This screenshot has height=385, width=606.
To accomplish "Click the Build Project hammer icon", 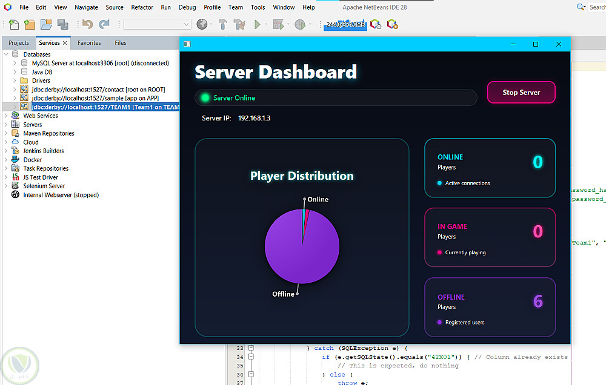I will [222, 24].
